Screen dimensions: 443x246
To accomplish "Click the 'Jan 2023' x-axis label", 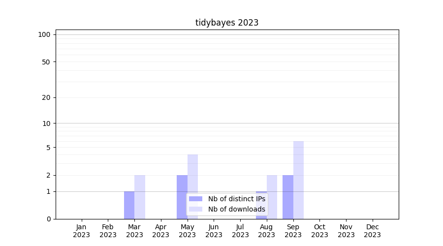I will [82, 231].
